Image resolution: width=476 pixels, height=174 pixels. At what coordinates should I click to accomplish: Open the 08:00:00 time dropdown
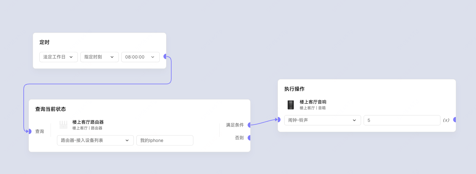(140, 57)
